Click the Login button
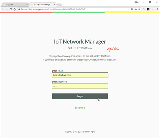 click(80, 96)
